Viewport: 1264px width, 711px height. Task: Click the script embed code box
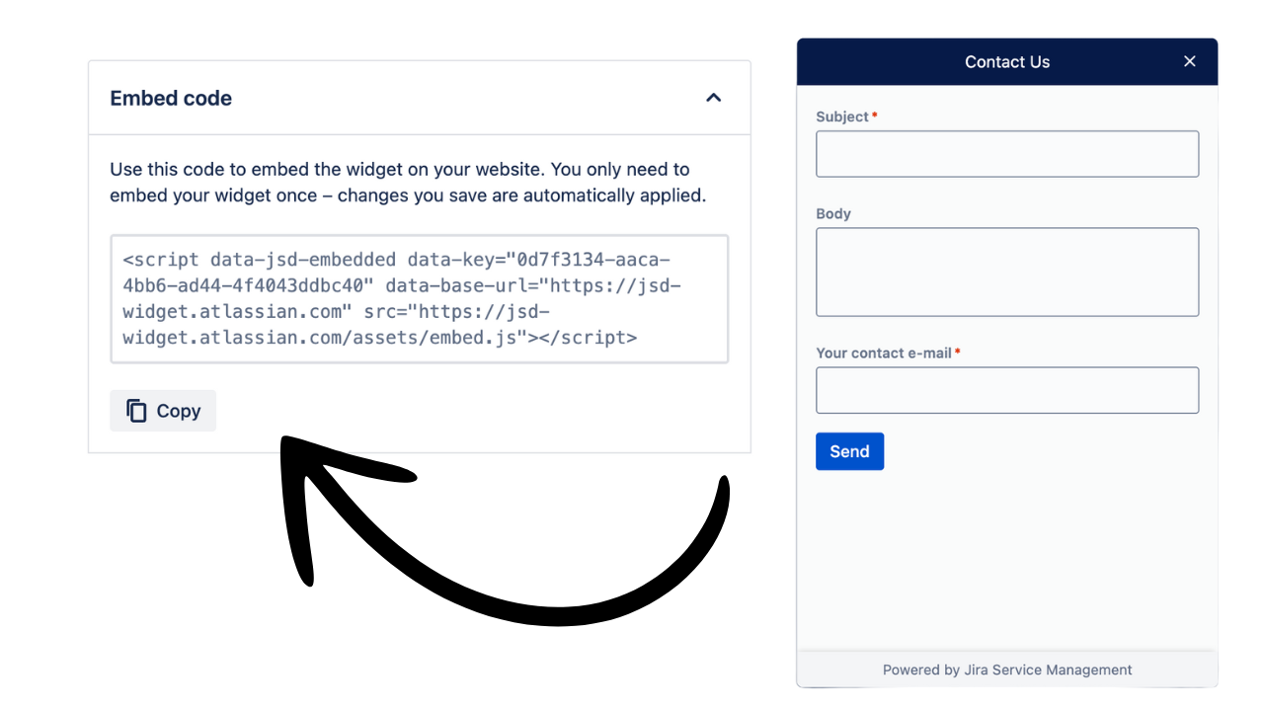point(420,299)
